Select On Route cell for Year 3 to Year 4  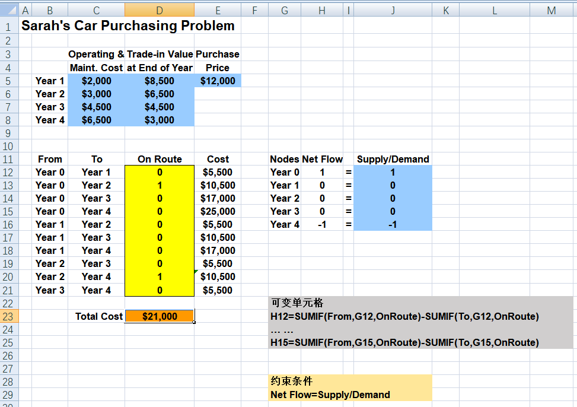[160, 290]
